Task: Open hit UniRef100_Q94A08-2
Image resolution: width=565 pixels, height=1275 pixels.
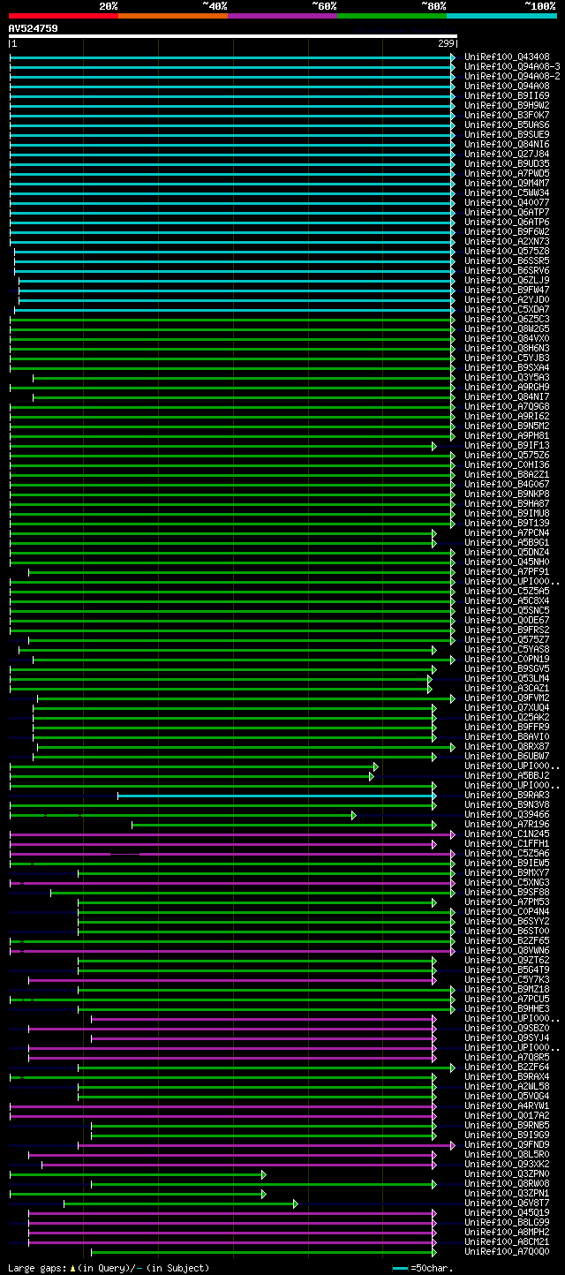Action: coord(512,76)
